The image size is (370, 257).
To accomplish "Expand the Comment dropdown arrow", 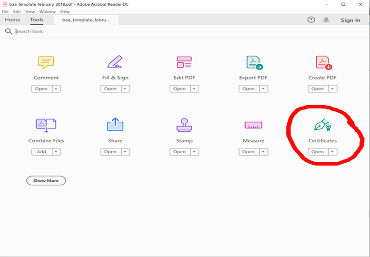I will tap(57, 89).
